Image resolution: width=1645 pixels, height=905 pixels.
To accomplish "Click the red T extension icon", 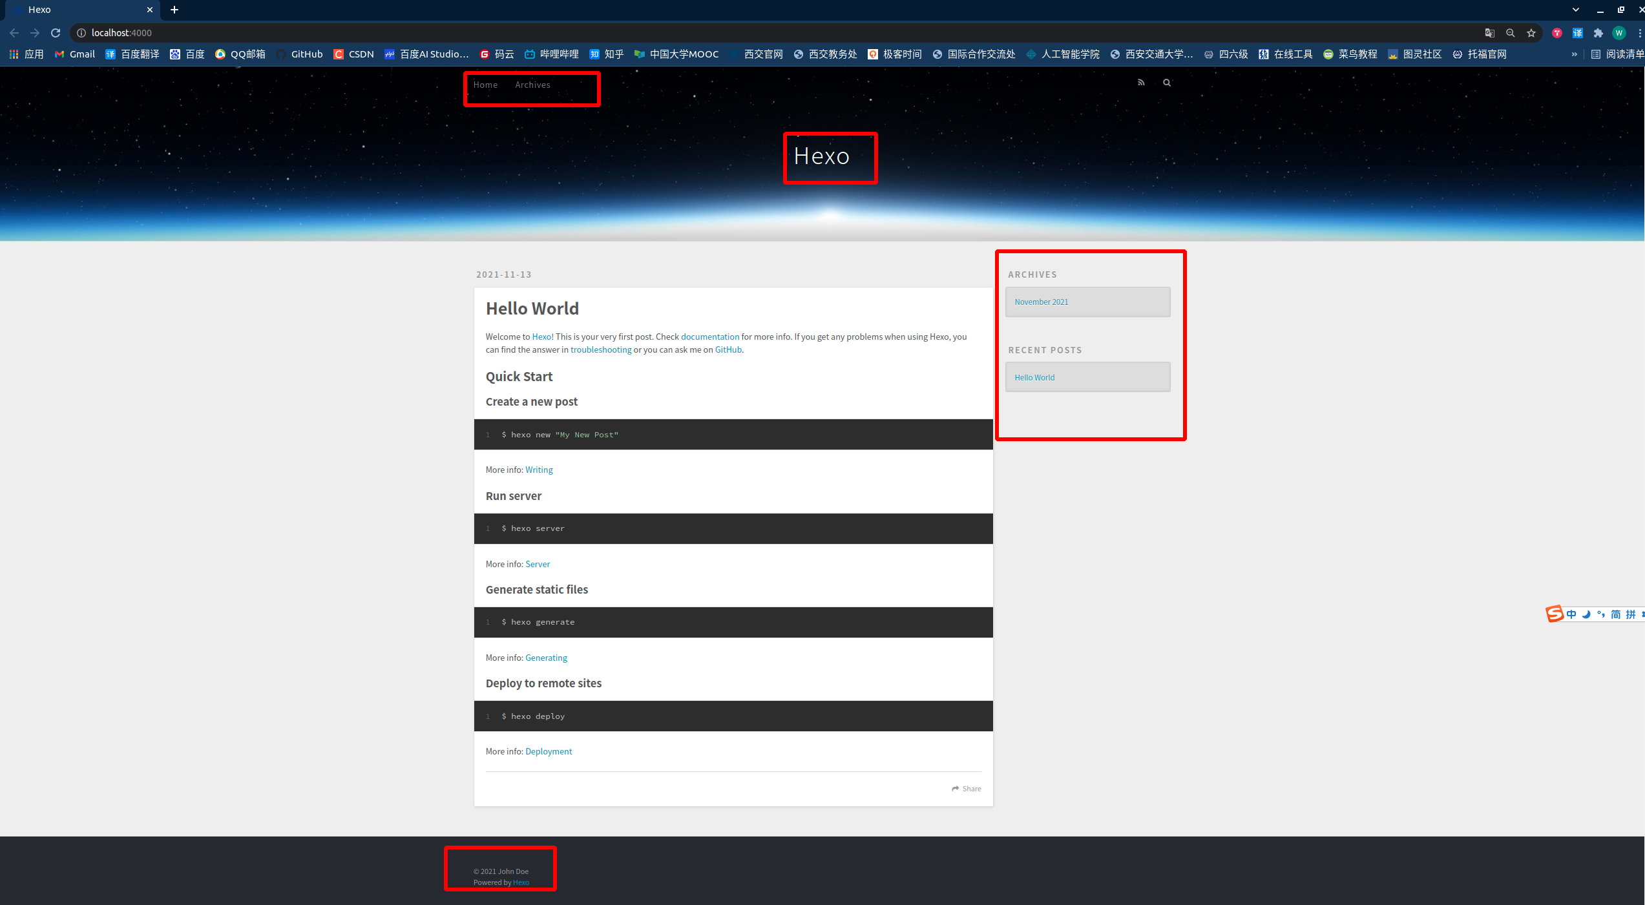I will point(1557,33).
